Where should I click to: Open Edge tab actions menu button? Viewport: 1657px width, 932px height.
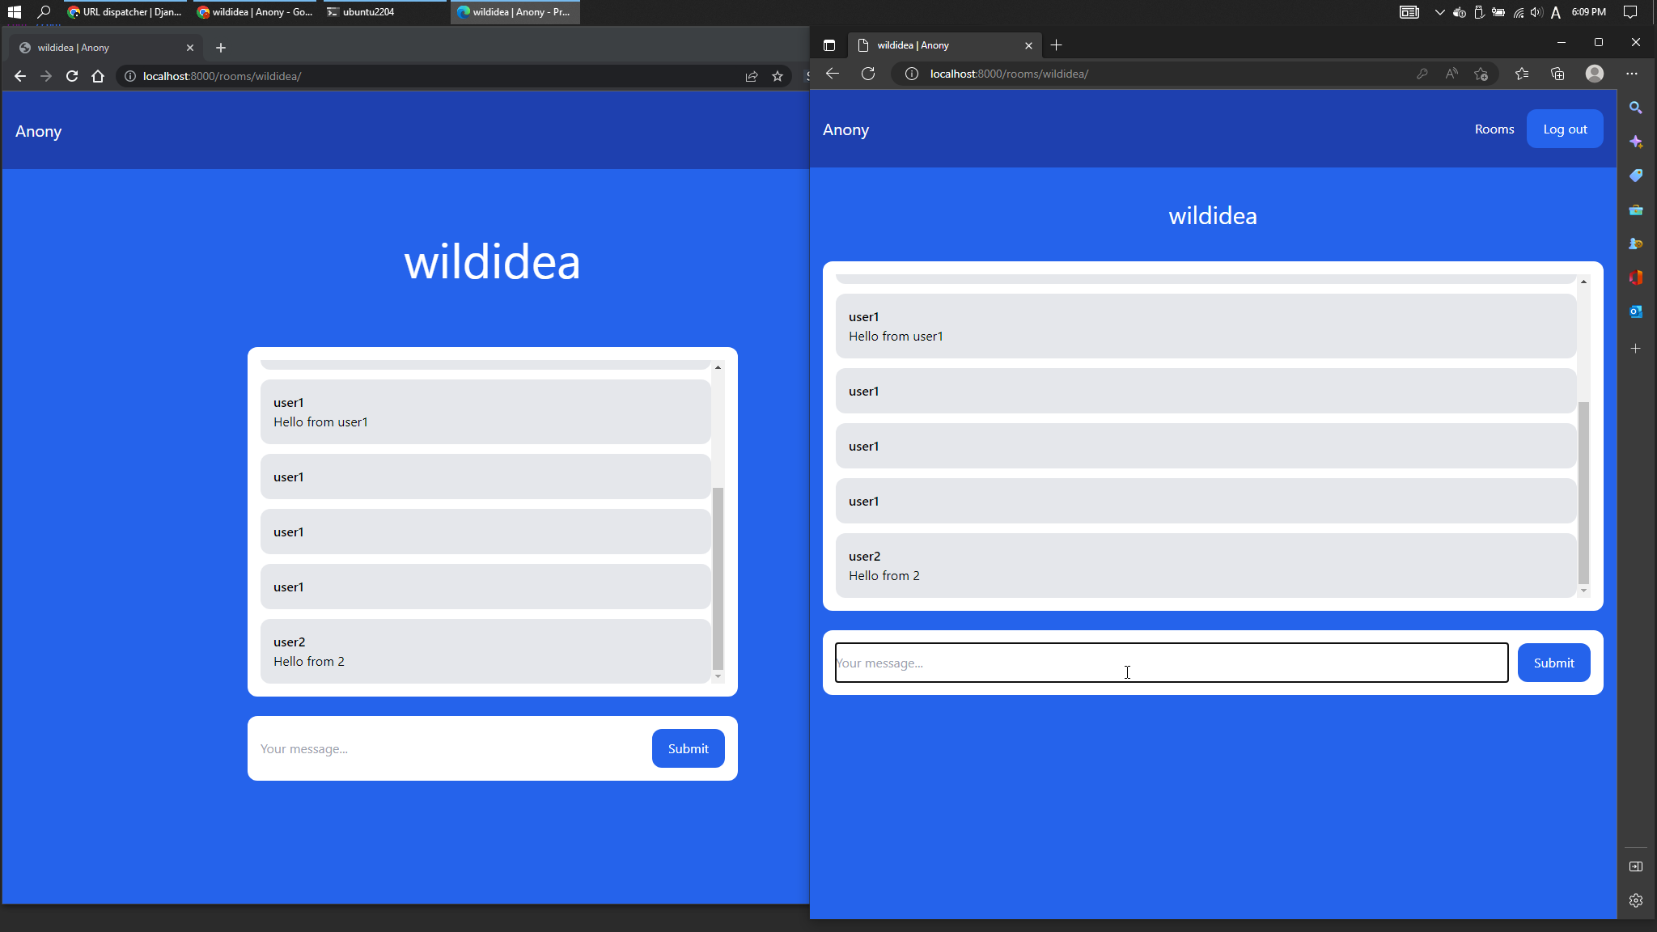(828, 45)
